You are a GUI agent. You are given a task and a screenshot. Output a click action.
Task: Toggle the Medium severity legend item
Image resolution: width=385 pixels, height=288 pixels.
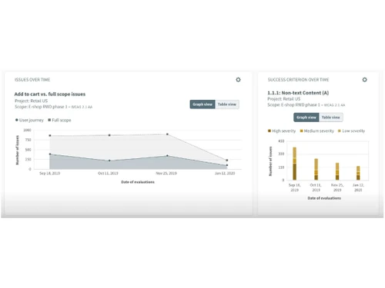317,131
